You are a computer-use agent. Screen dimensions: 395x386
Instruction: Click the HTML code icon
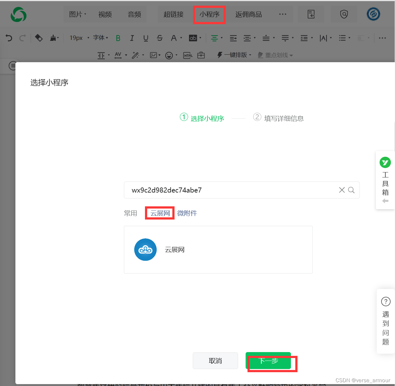pyautogui.click(x=188, y=56)
